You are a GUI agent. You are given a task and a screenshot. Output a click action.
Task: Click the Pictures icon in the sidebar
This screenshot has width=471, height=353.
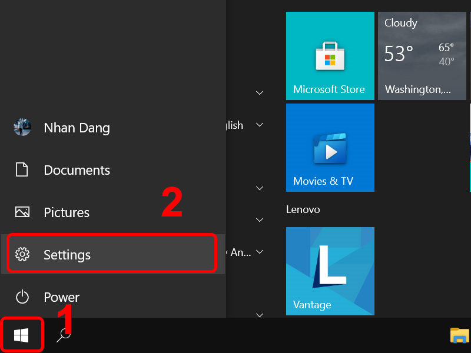(22, 212)
